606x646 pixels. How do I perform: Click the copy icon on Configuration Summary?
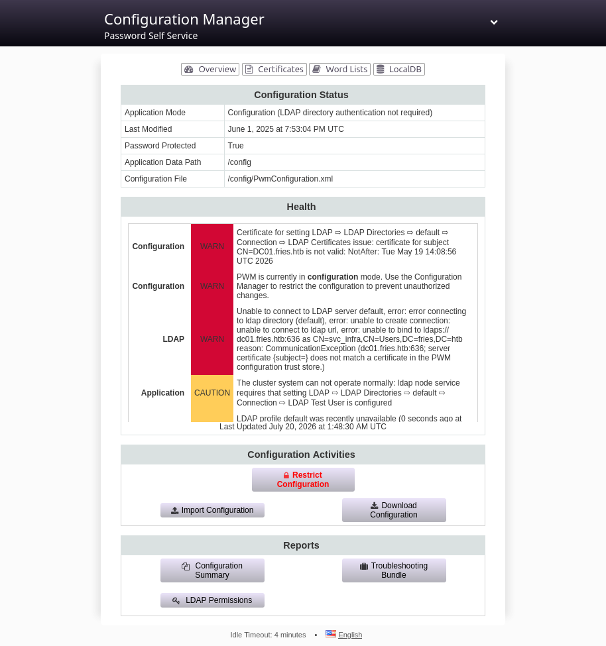pos(186,566)
